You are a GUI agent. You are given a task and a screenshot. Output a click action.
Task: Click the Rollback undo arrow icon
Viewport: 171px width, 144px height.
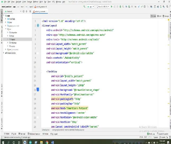point(147,7)
